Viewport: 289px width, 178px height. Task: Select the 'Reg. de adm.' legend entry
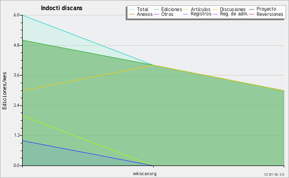[x=230, y=14]
